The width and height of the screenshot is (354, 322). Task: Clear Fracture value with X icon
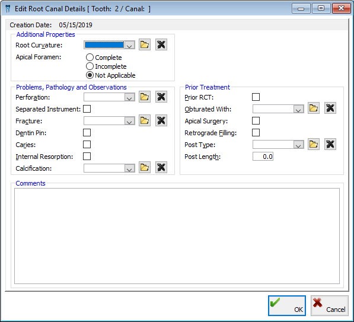click(161, 120)
